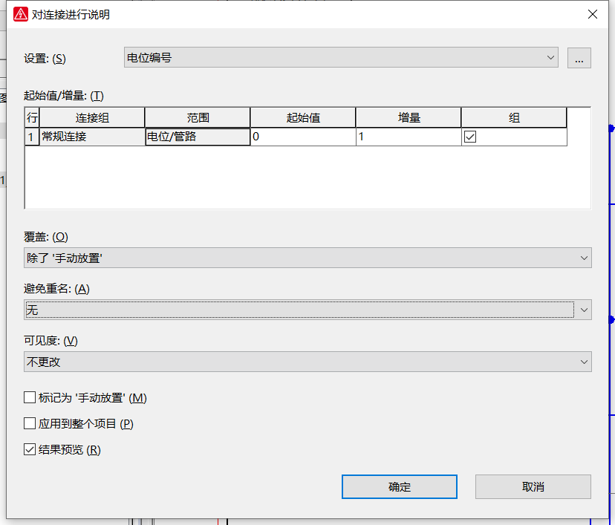This screenshot has height=525, width=615.
Task: Click the 范围 column header
Action: click(x=198, y=117)
